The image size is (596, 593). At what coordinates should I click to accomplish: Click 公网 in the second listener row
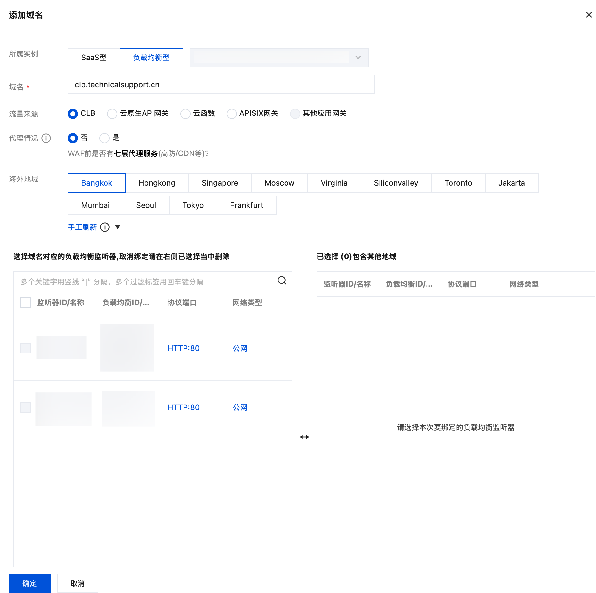click(240, 407)
